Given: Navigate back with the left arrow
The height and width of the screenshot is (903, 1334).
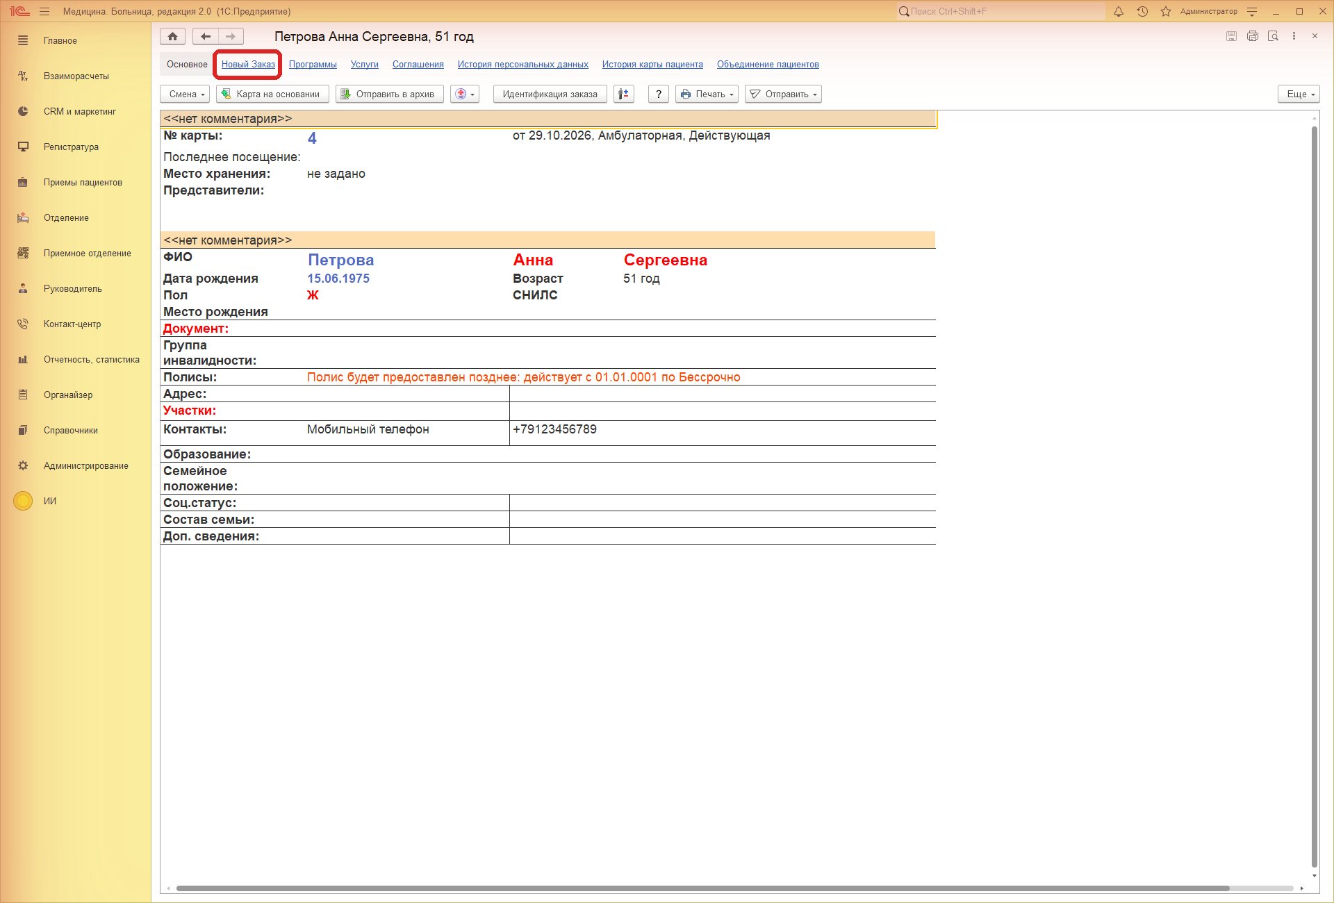Looking at the screenshot, I should (x=206, y=37).
